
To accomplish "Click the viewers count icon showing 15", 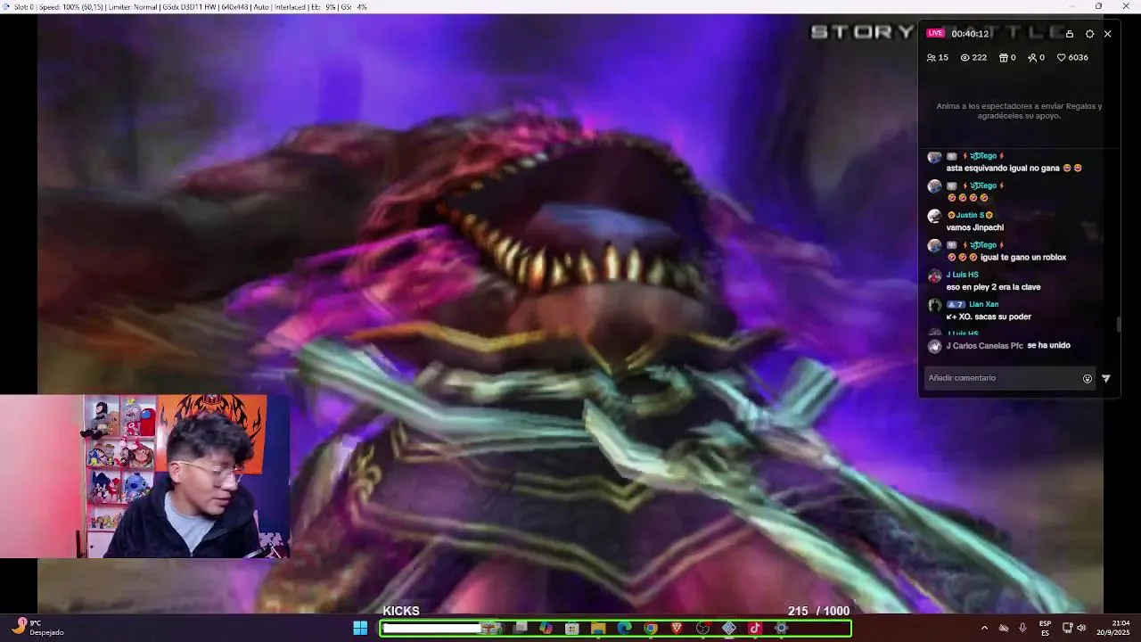I will point(932,57).
